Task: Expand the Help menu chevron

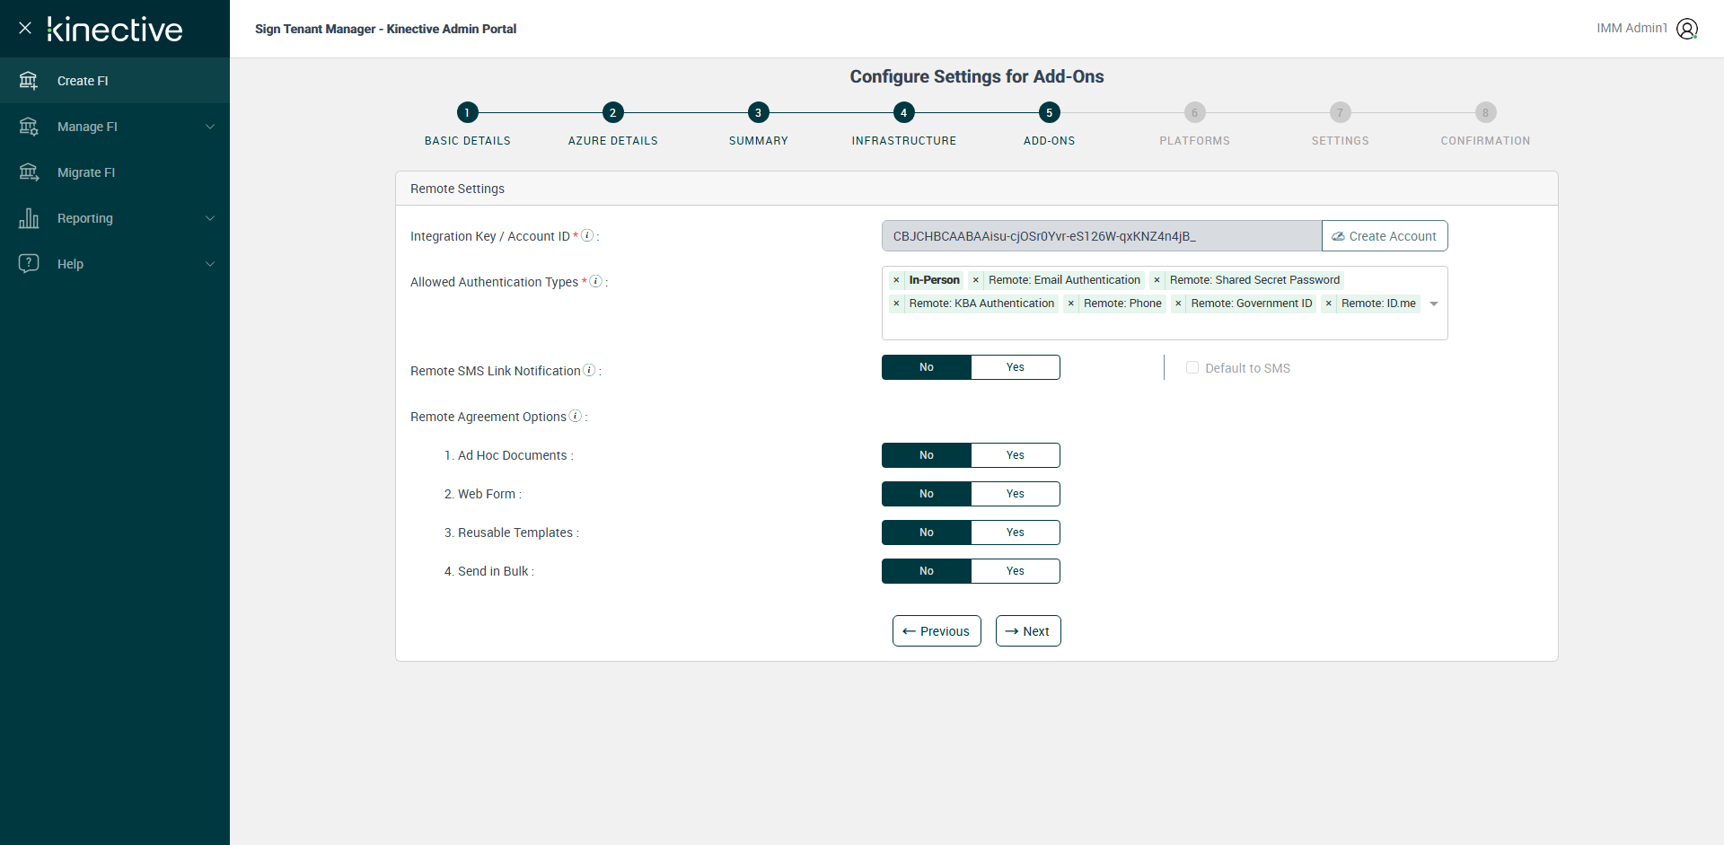Action: pyautogui.click(x=210, y=264)
